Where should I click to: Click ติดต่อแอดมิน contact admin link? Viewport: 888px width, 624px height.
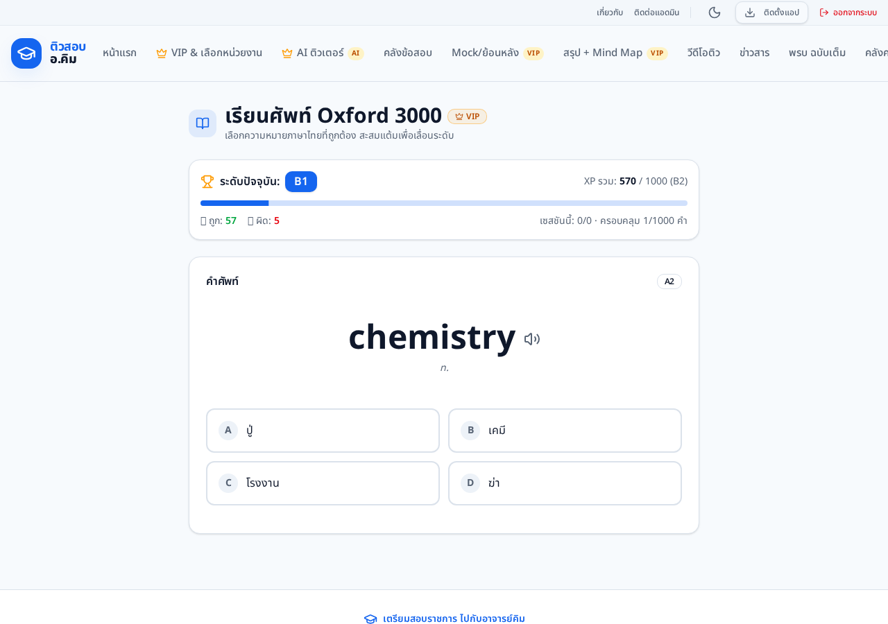click(656, 12)
